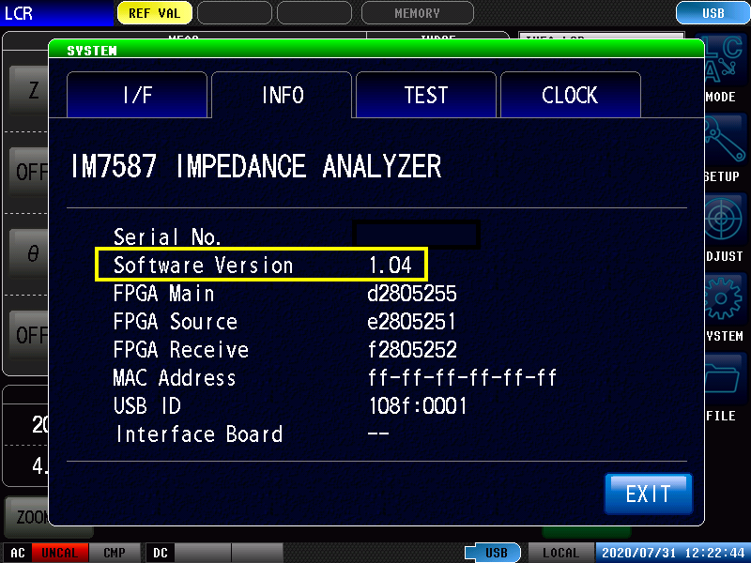Open the FILE folder icon

725,379
